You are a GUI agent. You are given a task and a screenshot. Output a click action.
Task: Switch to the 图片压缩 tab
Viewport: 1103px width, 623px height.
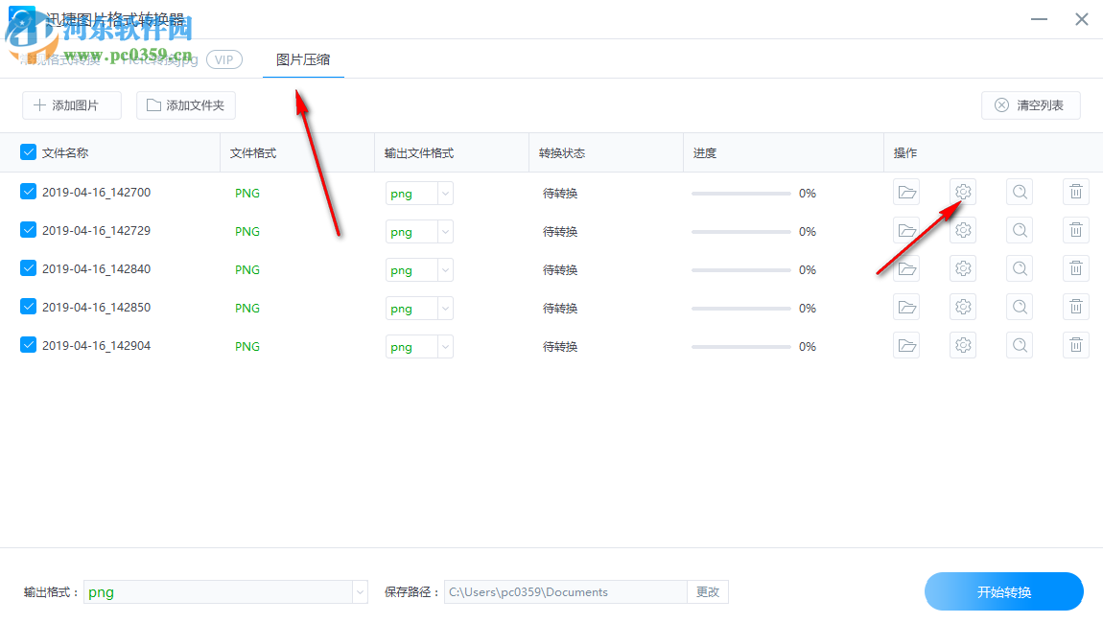click(302, 59)
